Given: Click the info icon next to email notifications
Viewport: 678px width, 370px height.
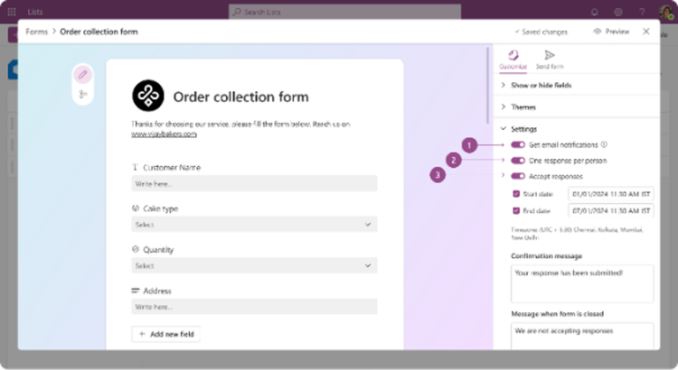Looking at the screenshot, I should click(604, 144).
